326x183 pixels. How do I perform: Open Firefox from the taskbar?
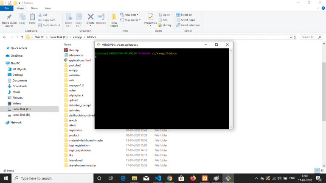[x=193, y=178]
